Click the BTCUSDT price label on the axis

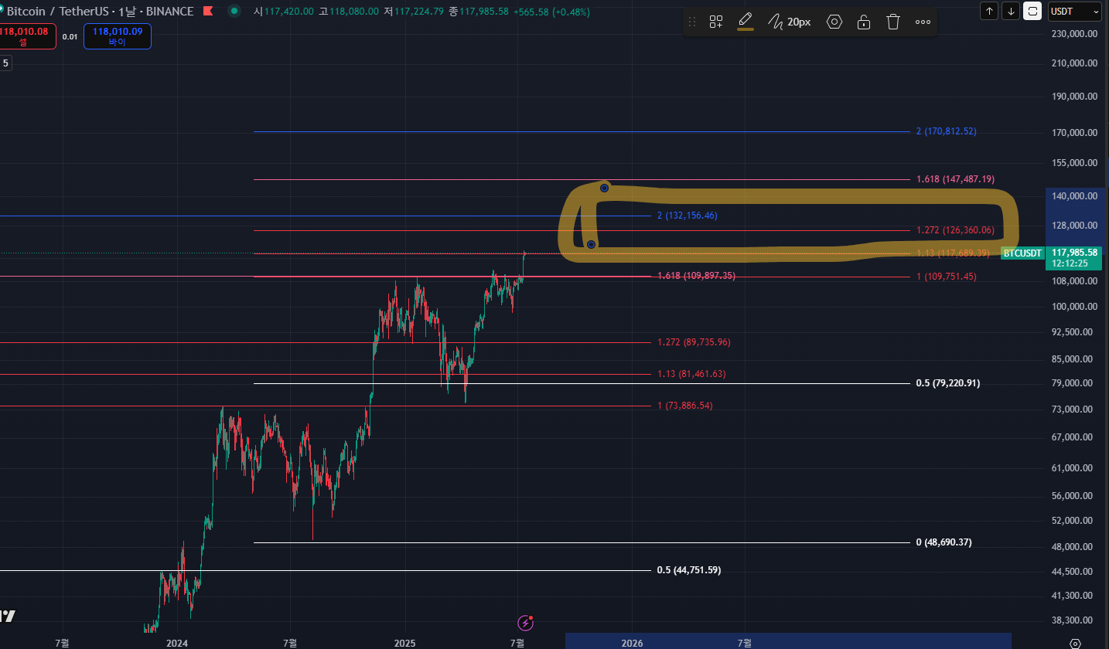[x=1022, y=253]
